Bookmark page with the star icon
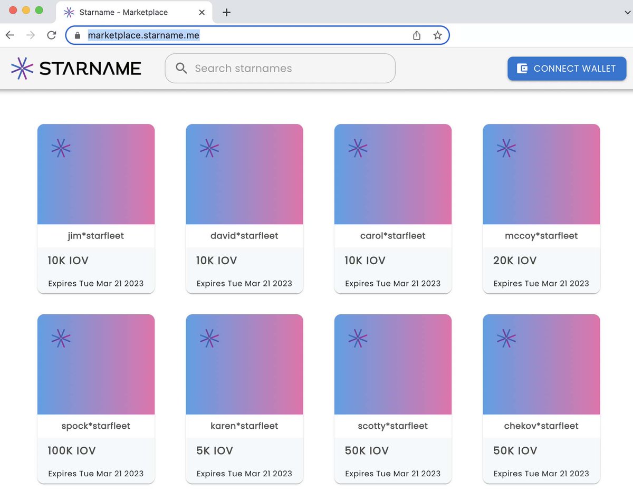Viewport: 633px width, 491px height. point(437,35)
